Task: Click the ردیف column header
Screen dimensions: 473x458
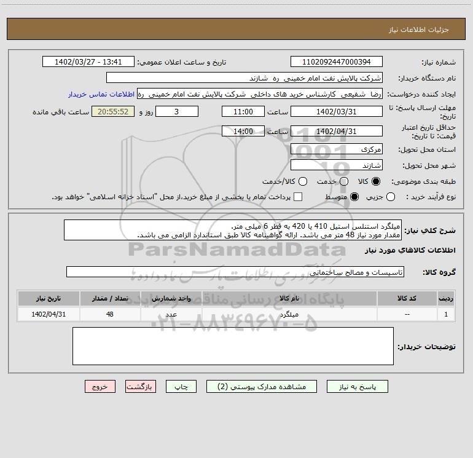Action: [x=446, y=299]
